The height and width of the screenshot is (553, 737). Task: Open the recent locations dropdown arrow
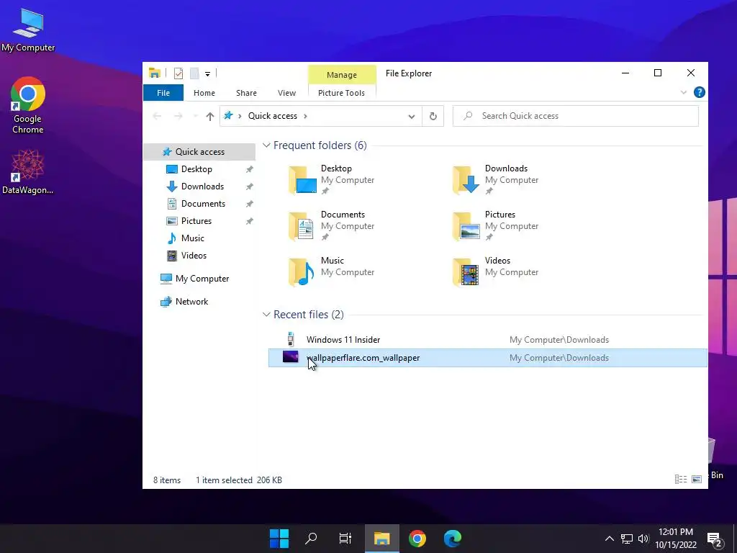[x=195, y=116]
